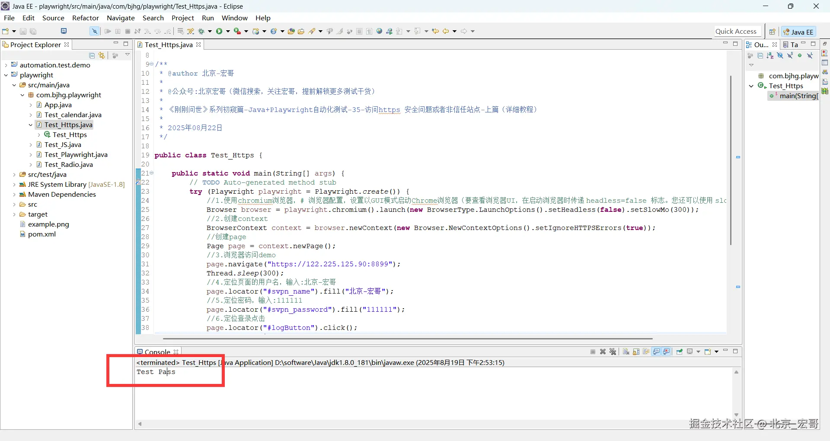Toggle Hide Fields in Outline view

click(x=780, y=55)
